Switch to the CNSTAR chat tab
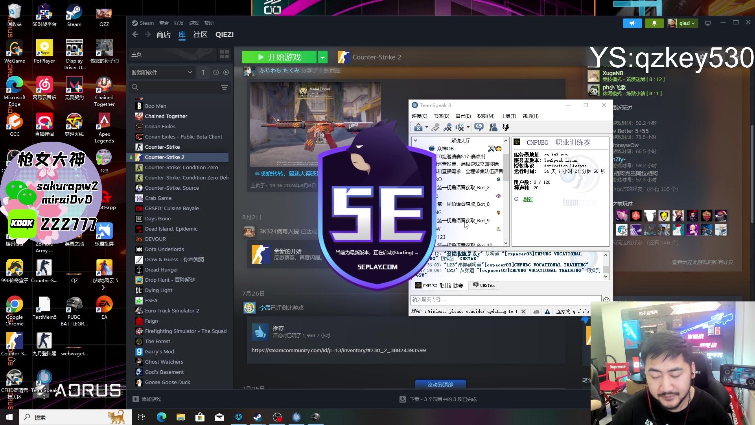Viewport: 755px width, 425px height. pos(484,285)
